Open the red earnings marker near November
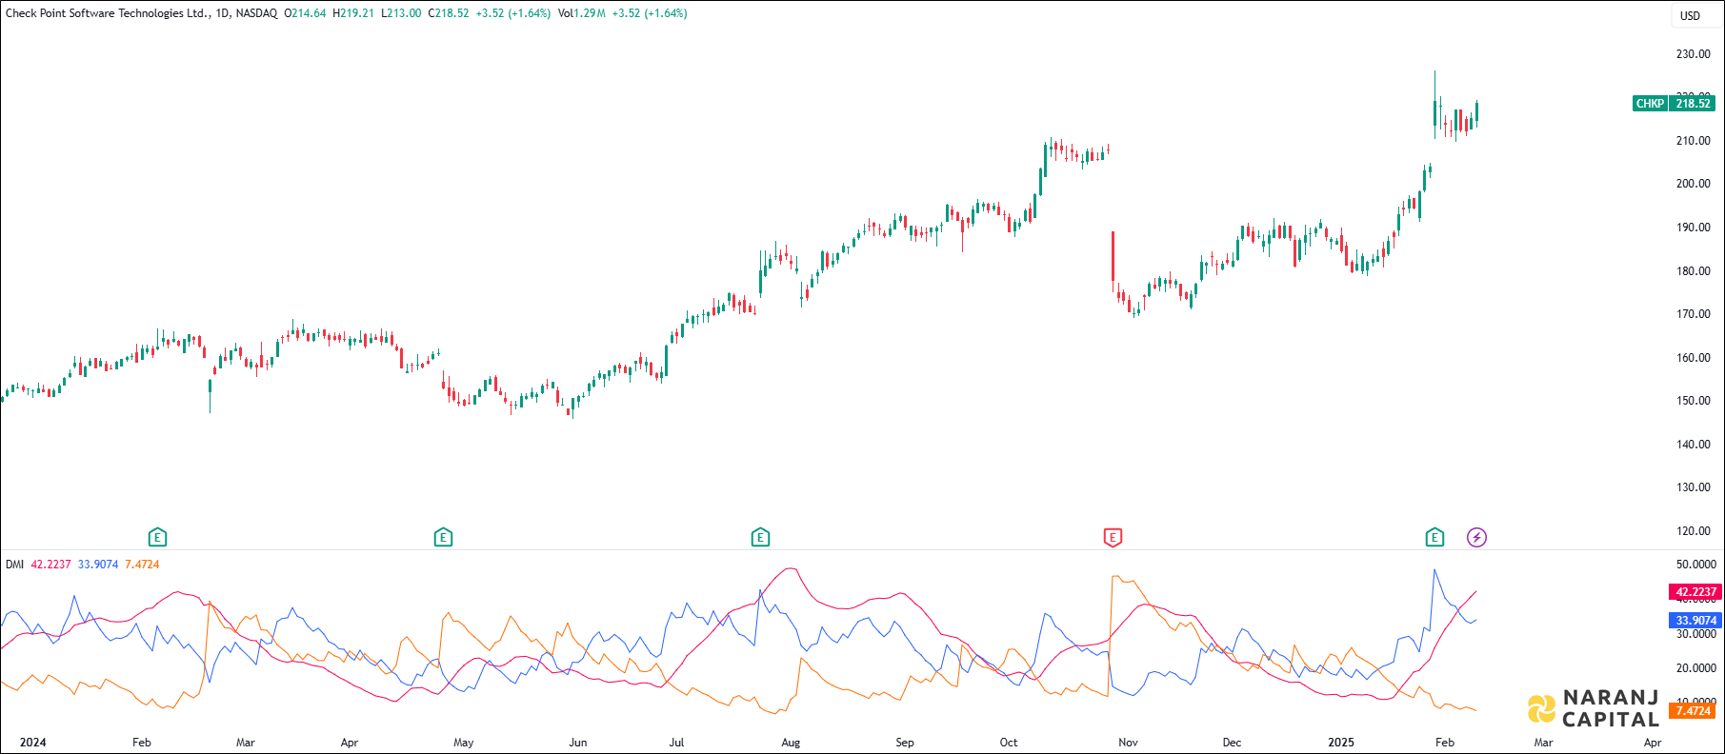Image resolution: width=1725 pixels, height=754 pixels. click(1113, 538)
